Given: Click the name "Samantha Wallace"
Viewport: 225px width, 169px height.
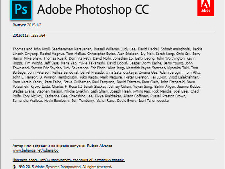Looking at the screenshot, I should [27, 101].
